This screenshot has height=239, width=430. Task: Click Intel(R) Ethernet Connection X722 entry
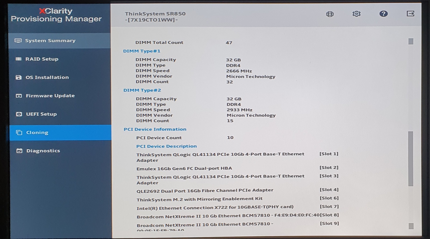[215, 207]
